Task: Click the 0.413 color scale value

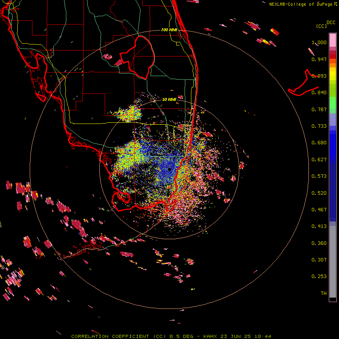Action: coord(319,226)
